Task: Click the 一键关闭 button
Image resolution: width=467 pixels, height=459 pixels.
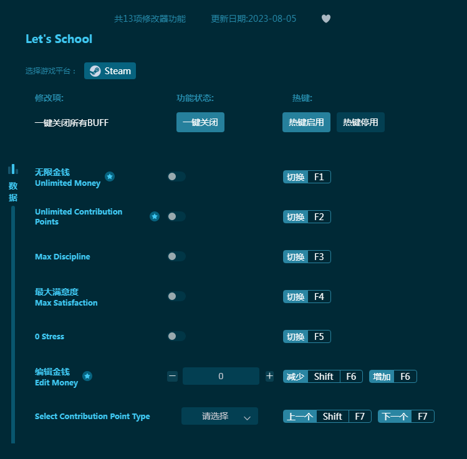Action: (x=200, y=122)
